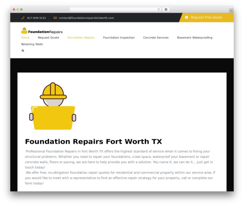Click the browser download indicator icon
244x206 pixels.
(166, 9)
